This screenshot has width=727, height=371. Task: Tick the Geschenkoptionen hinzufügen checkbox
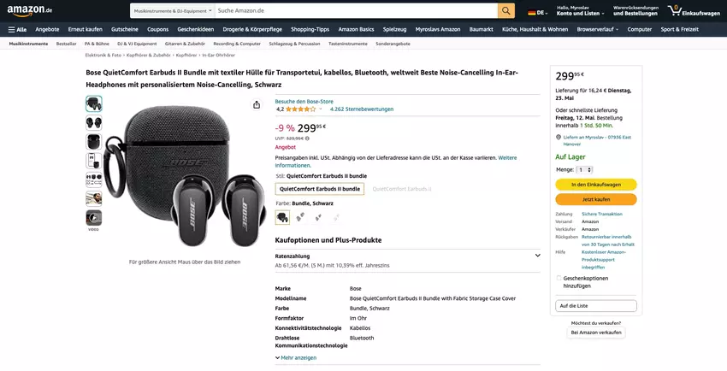[x=559, y=278]
